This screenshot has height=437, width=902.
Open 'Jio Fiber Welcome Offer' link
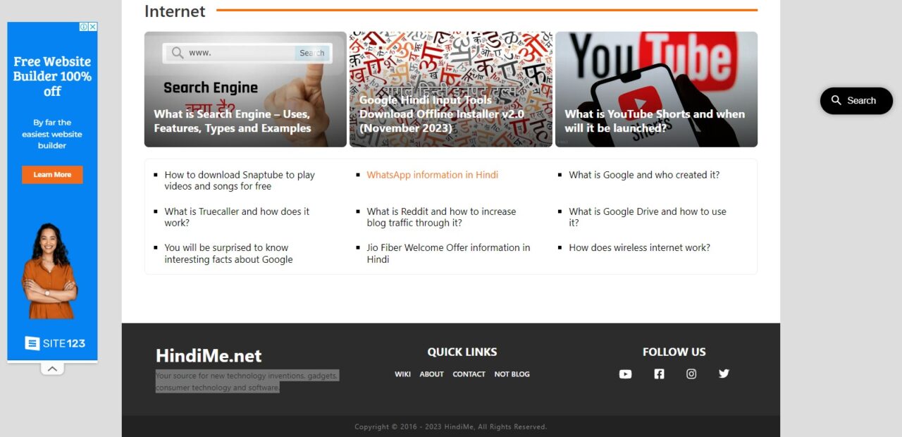448,253
